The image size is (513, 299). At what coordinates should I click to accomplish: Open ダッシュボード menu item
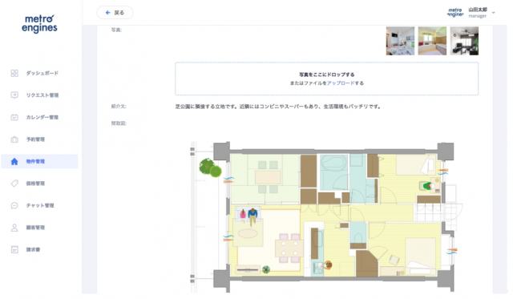pyautogui.click(x=42, y=73)
